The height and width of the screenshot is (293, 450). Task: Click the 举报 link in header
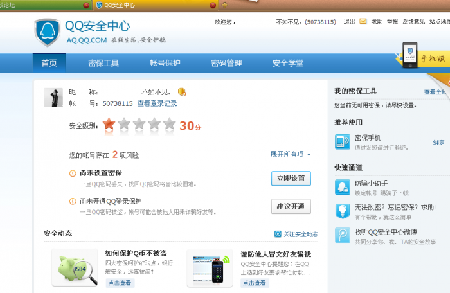[x=392, y=22]
